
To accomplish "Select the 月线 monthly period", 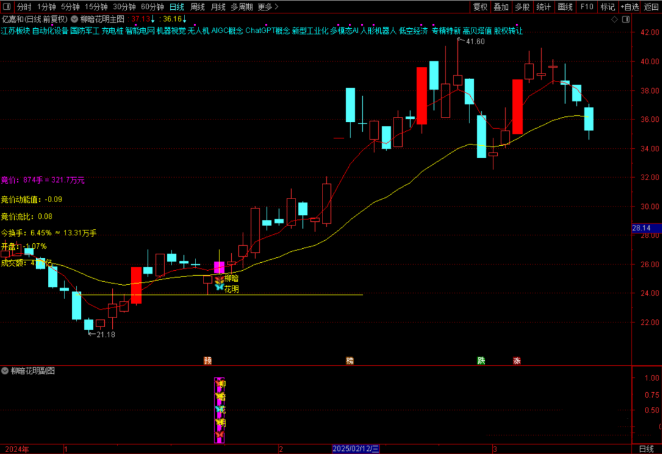I will [x=218, y=7].
